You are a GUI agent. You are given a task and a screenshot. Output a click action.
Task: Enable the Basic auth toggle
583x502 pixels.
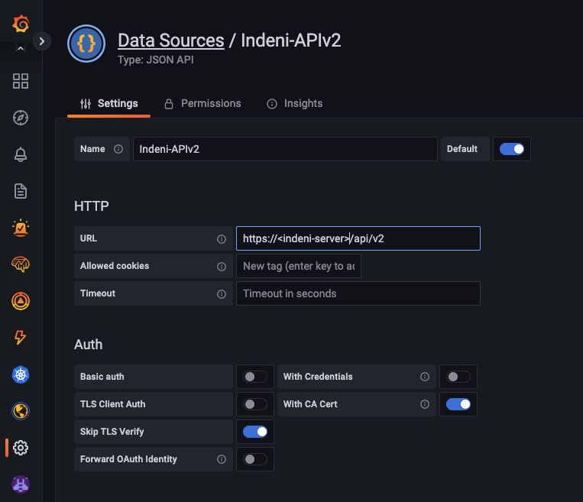click(x=255, y=377)
